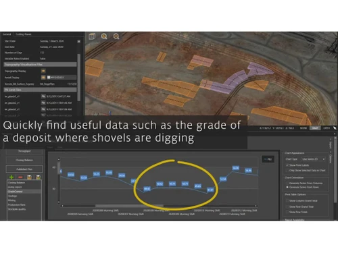The height and width of the screenshot is (253, 338).
Task: Enable Show Column Grand Total checkbox
Action: [287, 200]
